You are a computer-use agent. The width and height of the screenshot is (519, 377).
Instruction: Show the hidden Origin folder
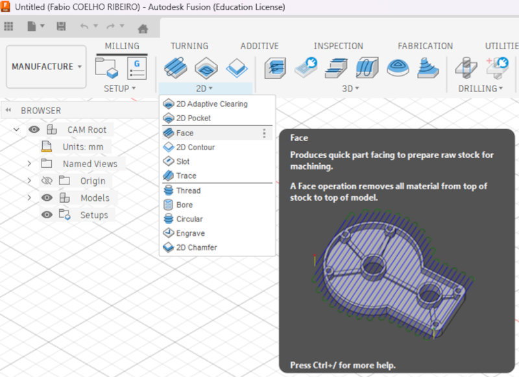click(x=47, y=181)
